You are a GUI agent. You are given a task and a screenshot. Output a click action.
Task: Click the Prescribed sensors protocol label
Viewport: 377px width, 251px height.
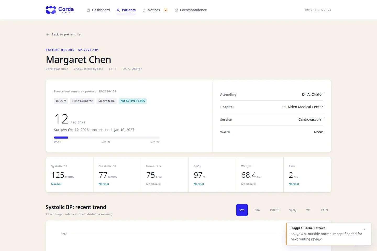(85, 92)
